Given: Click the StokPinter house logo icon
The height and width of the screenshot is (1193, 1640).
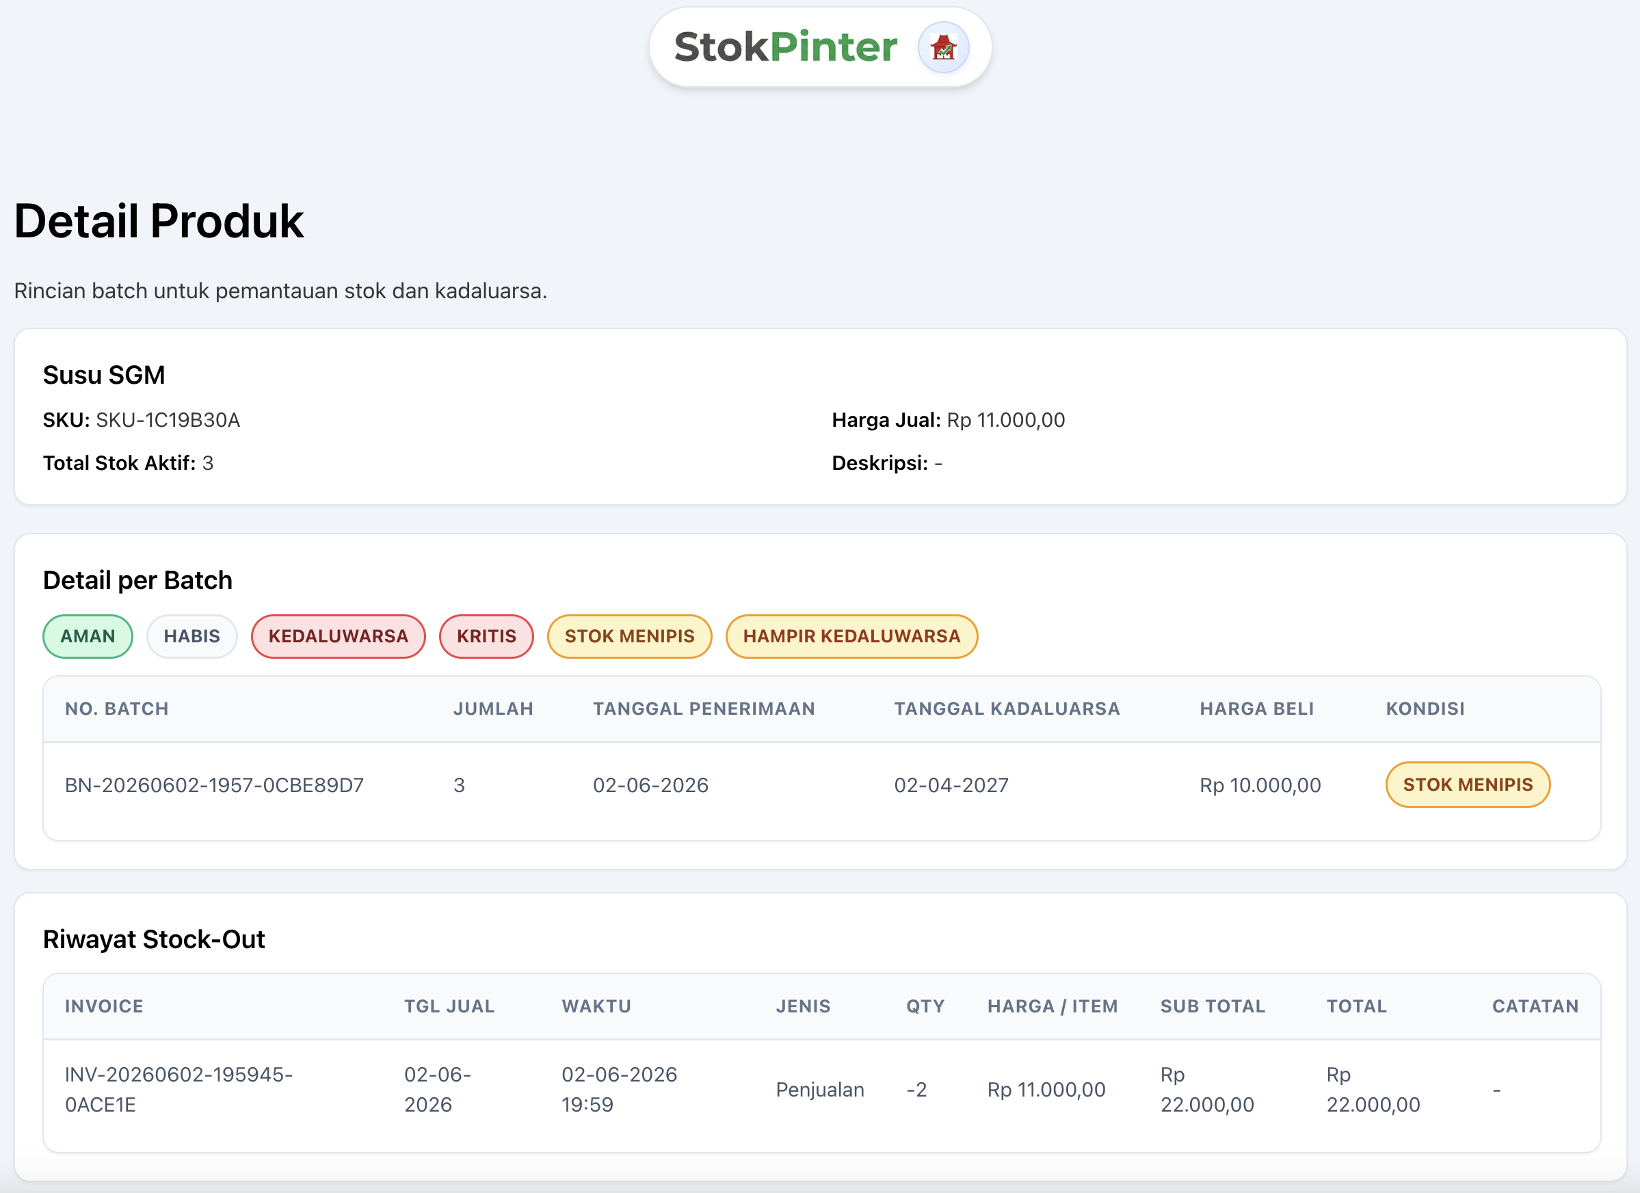Looking at the screenshot, I should (943, 48).
